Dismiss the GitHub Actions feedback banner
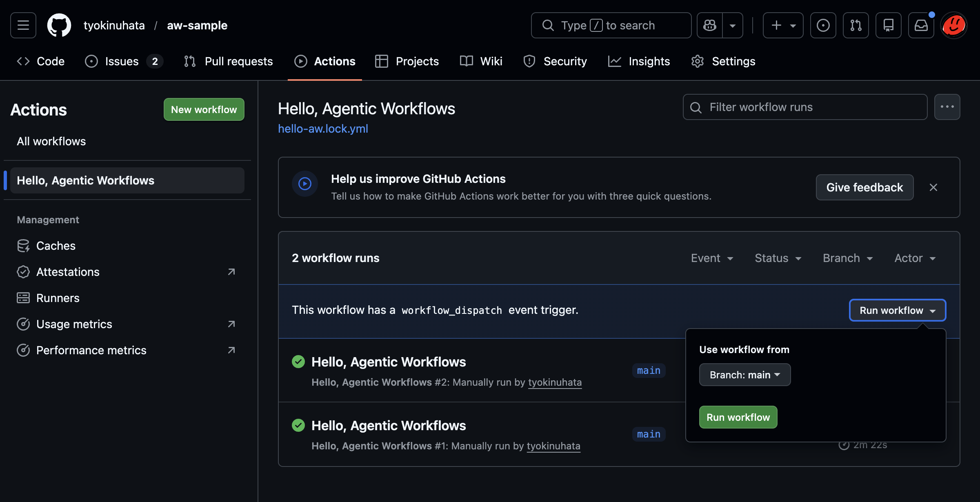980x502 pixels. tap(933, 187)
